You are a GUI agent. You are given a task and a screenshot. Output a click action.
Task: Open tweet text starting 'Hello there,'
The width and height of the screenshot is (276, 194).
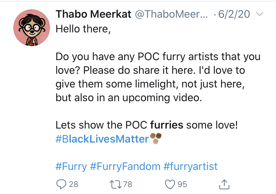pos(83,29)
